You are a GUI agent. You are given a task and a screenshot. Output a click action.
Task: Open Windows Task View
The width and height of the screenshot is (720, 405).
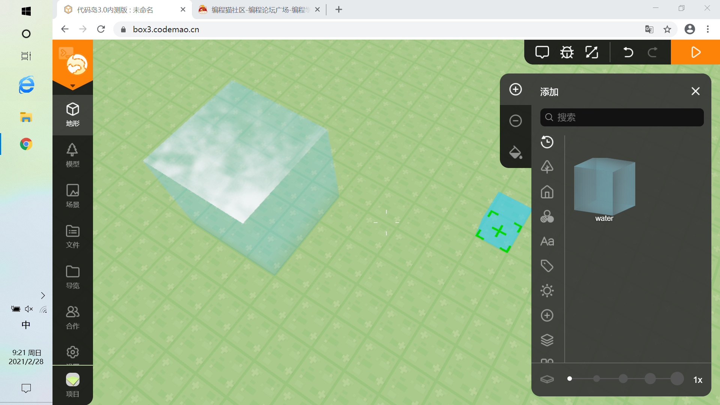[26, 56]
